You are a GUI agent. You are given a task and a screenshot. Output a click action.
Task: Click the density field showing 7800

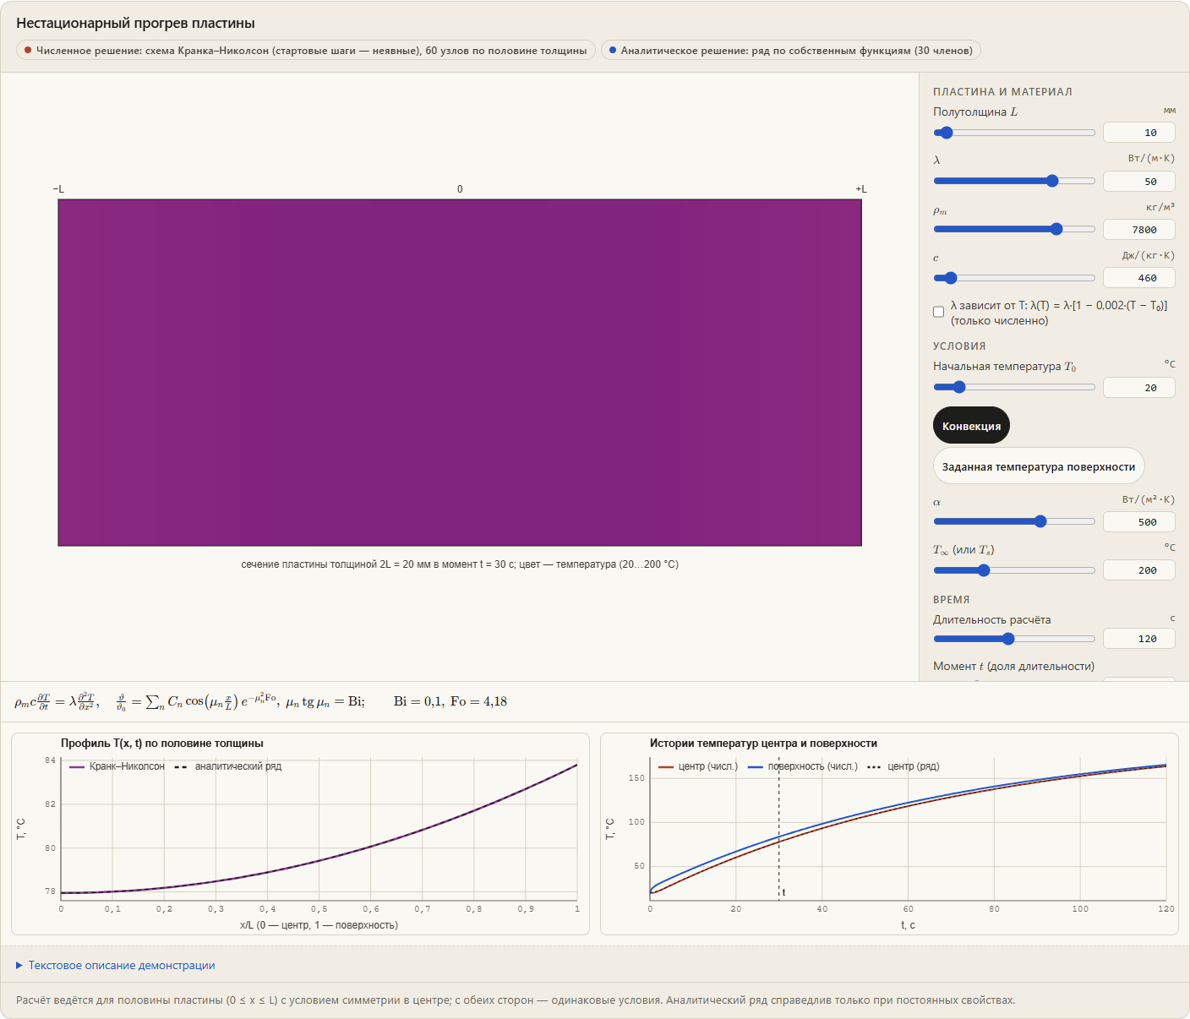[x=1139, y=229]
